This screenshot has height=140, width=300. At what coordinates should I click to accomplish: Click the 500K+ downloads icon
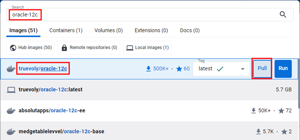[149, 69]
